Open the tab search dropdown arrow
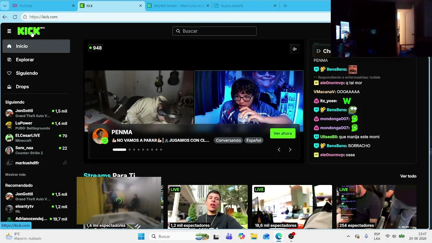Viewport: 432px width, 243px height. (5, 6)
